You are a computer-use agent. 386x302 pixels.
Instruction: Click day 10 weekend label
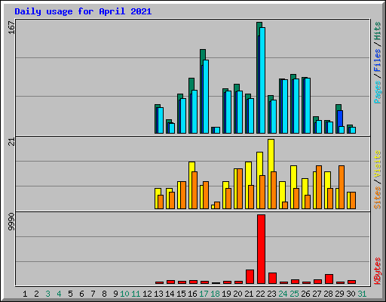click(124, 294)
